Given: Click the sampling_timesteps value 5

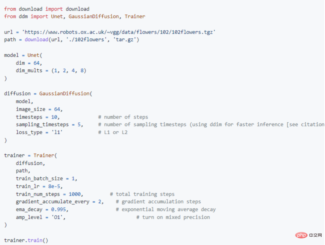Looking at the screenshot, I should tap(79, 124).
